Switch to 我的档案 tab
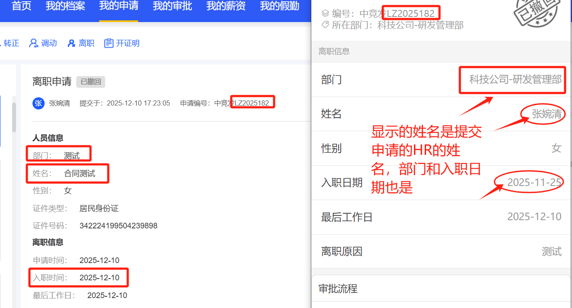 point(65,6)
